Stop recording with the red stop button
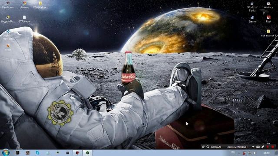 (x=273, y=147)
